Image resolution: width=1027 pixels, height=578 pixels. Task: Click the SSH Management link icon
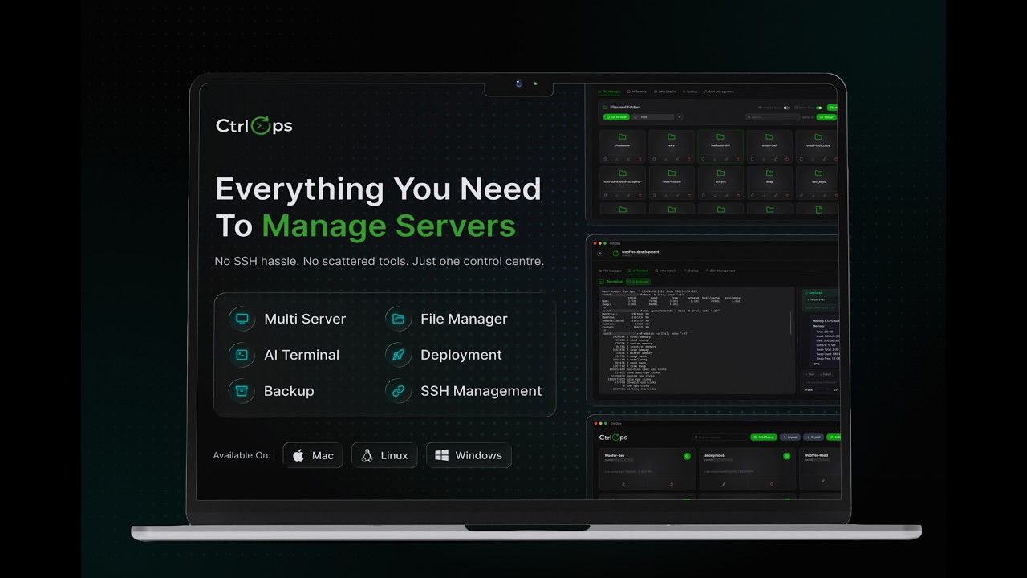coord(398,391)
